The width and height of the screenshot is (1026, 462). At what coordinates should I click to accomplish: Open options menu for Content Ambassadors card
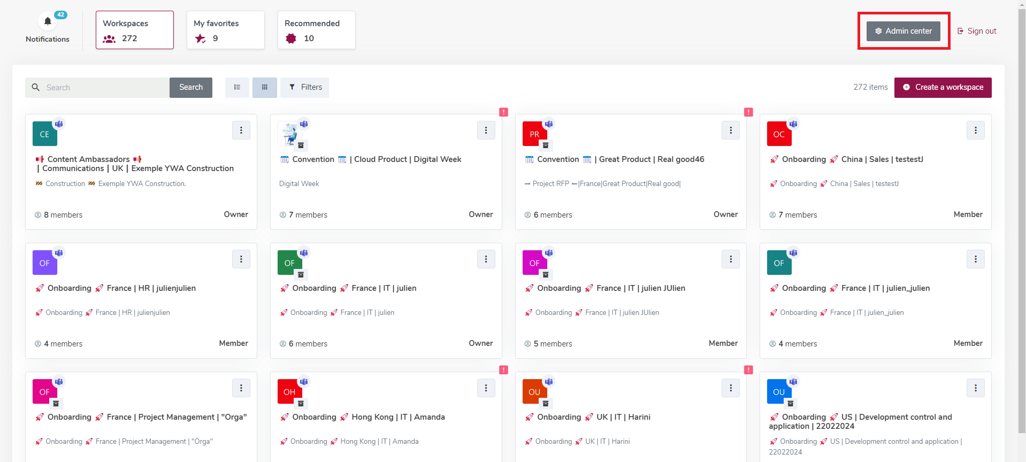(x=241, y=130)
